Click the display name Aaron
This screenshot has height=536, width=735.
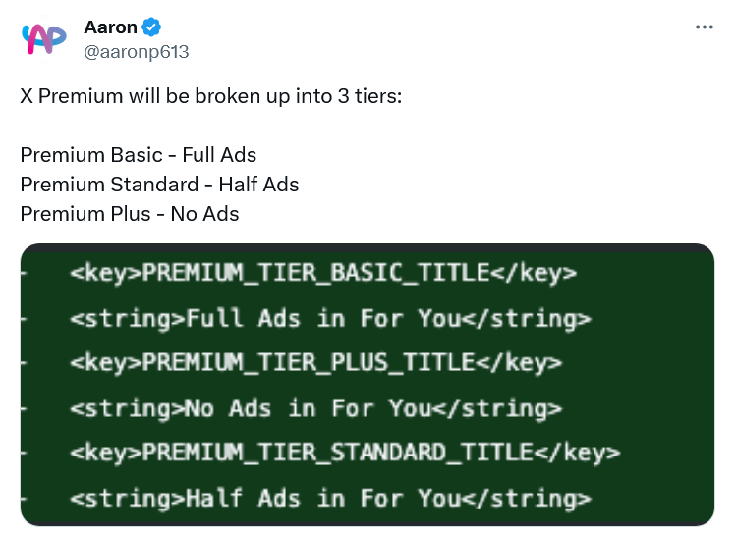click(x=110, y=27)
